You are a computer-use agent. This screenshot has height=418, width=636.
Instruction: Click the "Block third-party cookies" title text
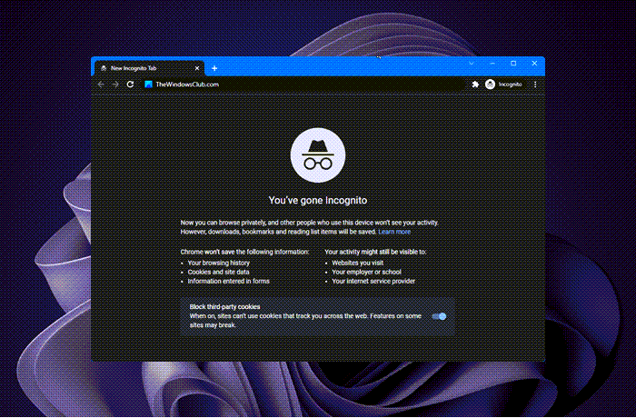[224, 307]
